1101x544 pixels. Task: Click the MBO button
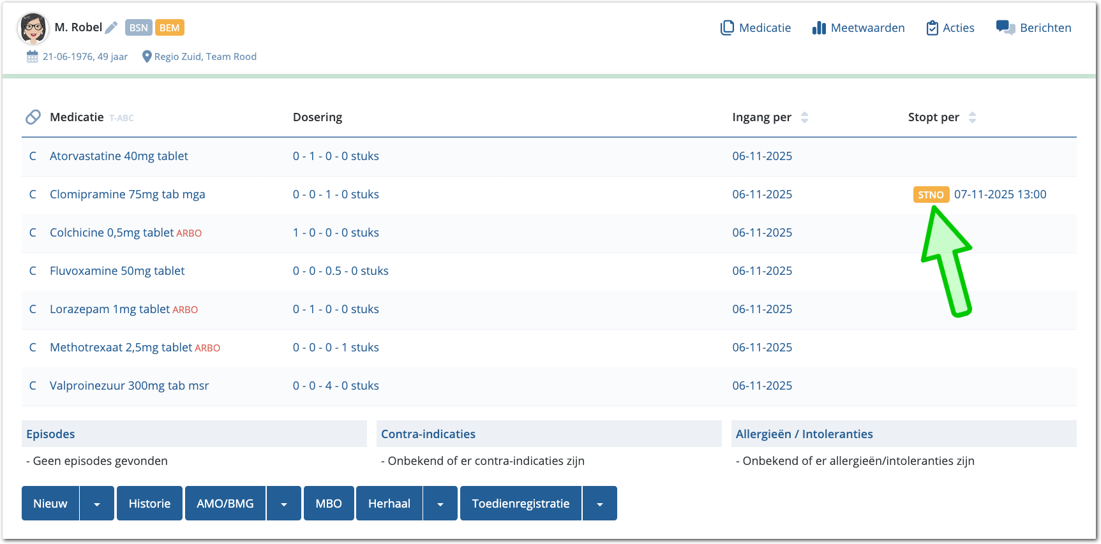pos(329,504)
